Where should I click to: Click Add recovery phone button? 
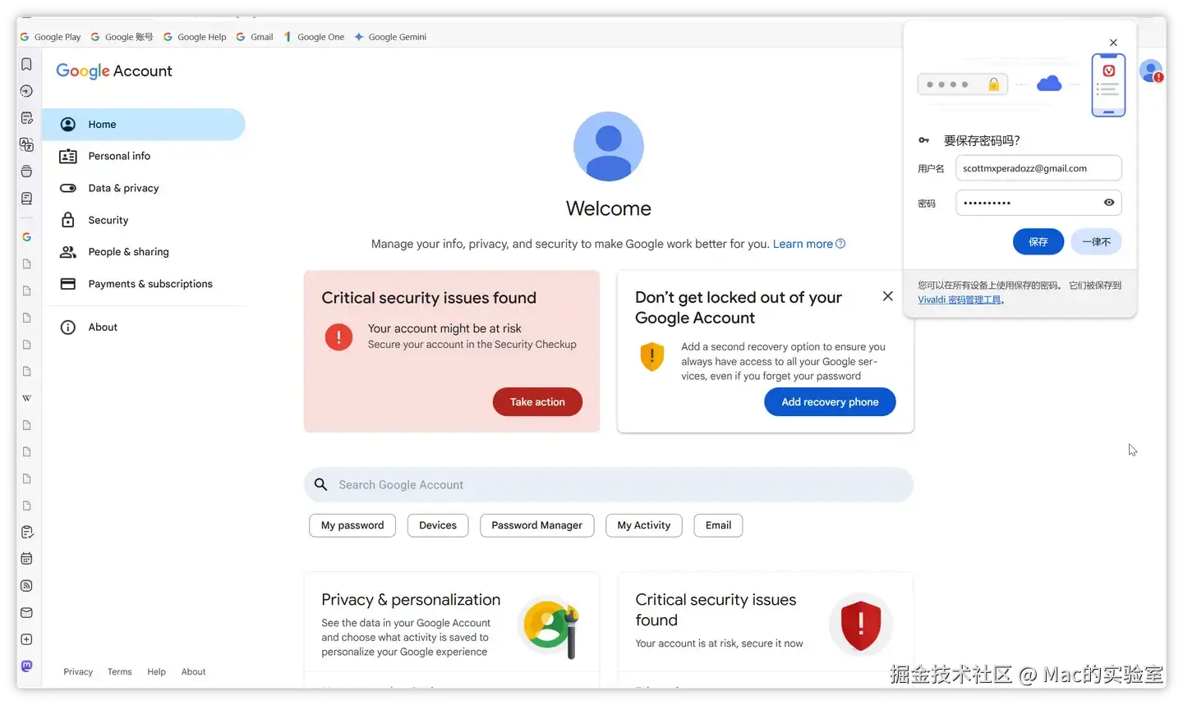[830, 402]
